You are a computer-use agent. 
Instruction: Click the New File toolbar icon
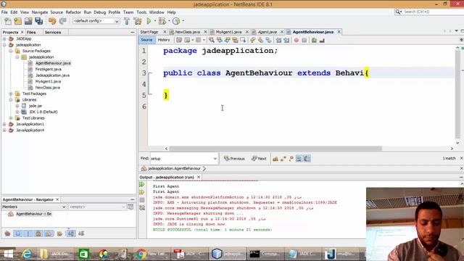(8, 21)
